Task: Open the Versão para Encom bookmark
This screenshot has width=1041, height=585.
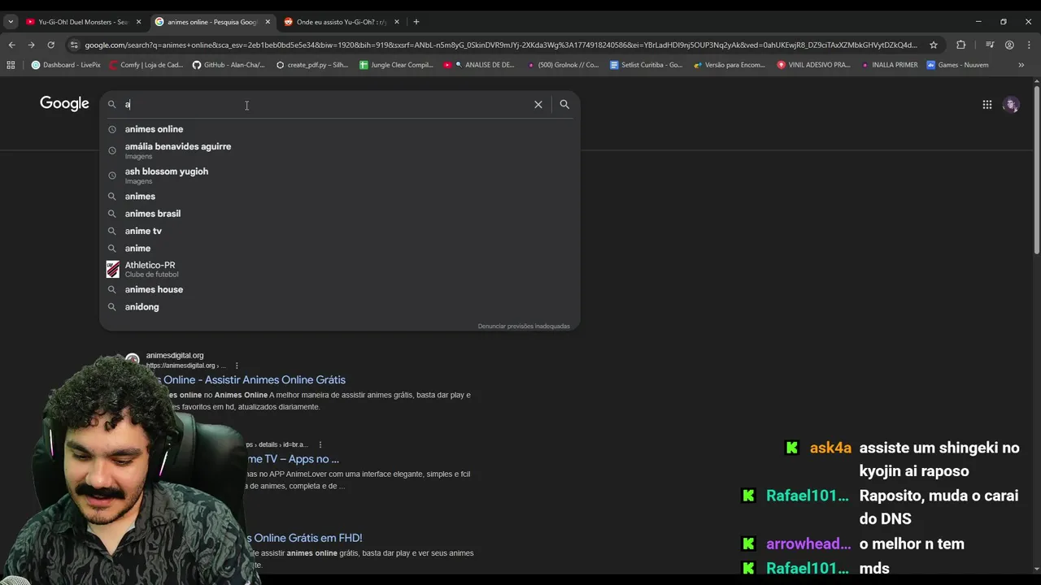Action: tap(730, 65)
